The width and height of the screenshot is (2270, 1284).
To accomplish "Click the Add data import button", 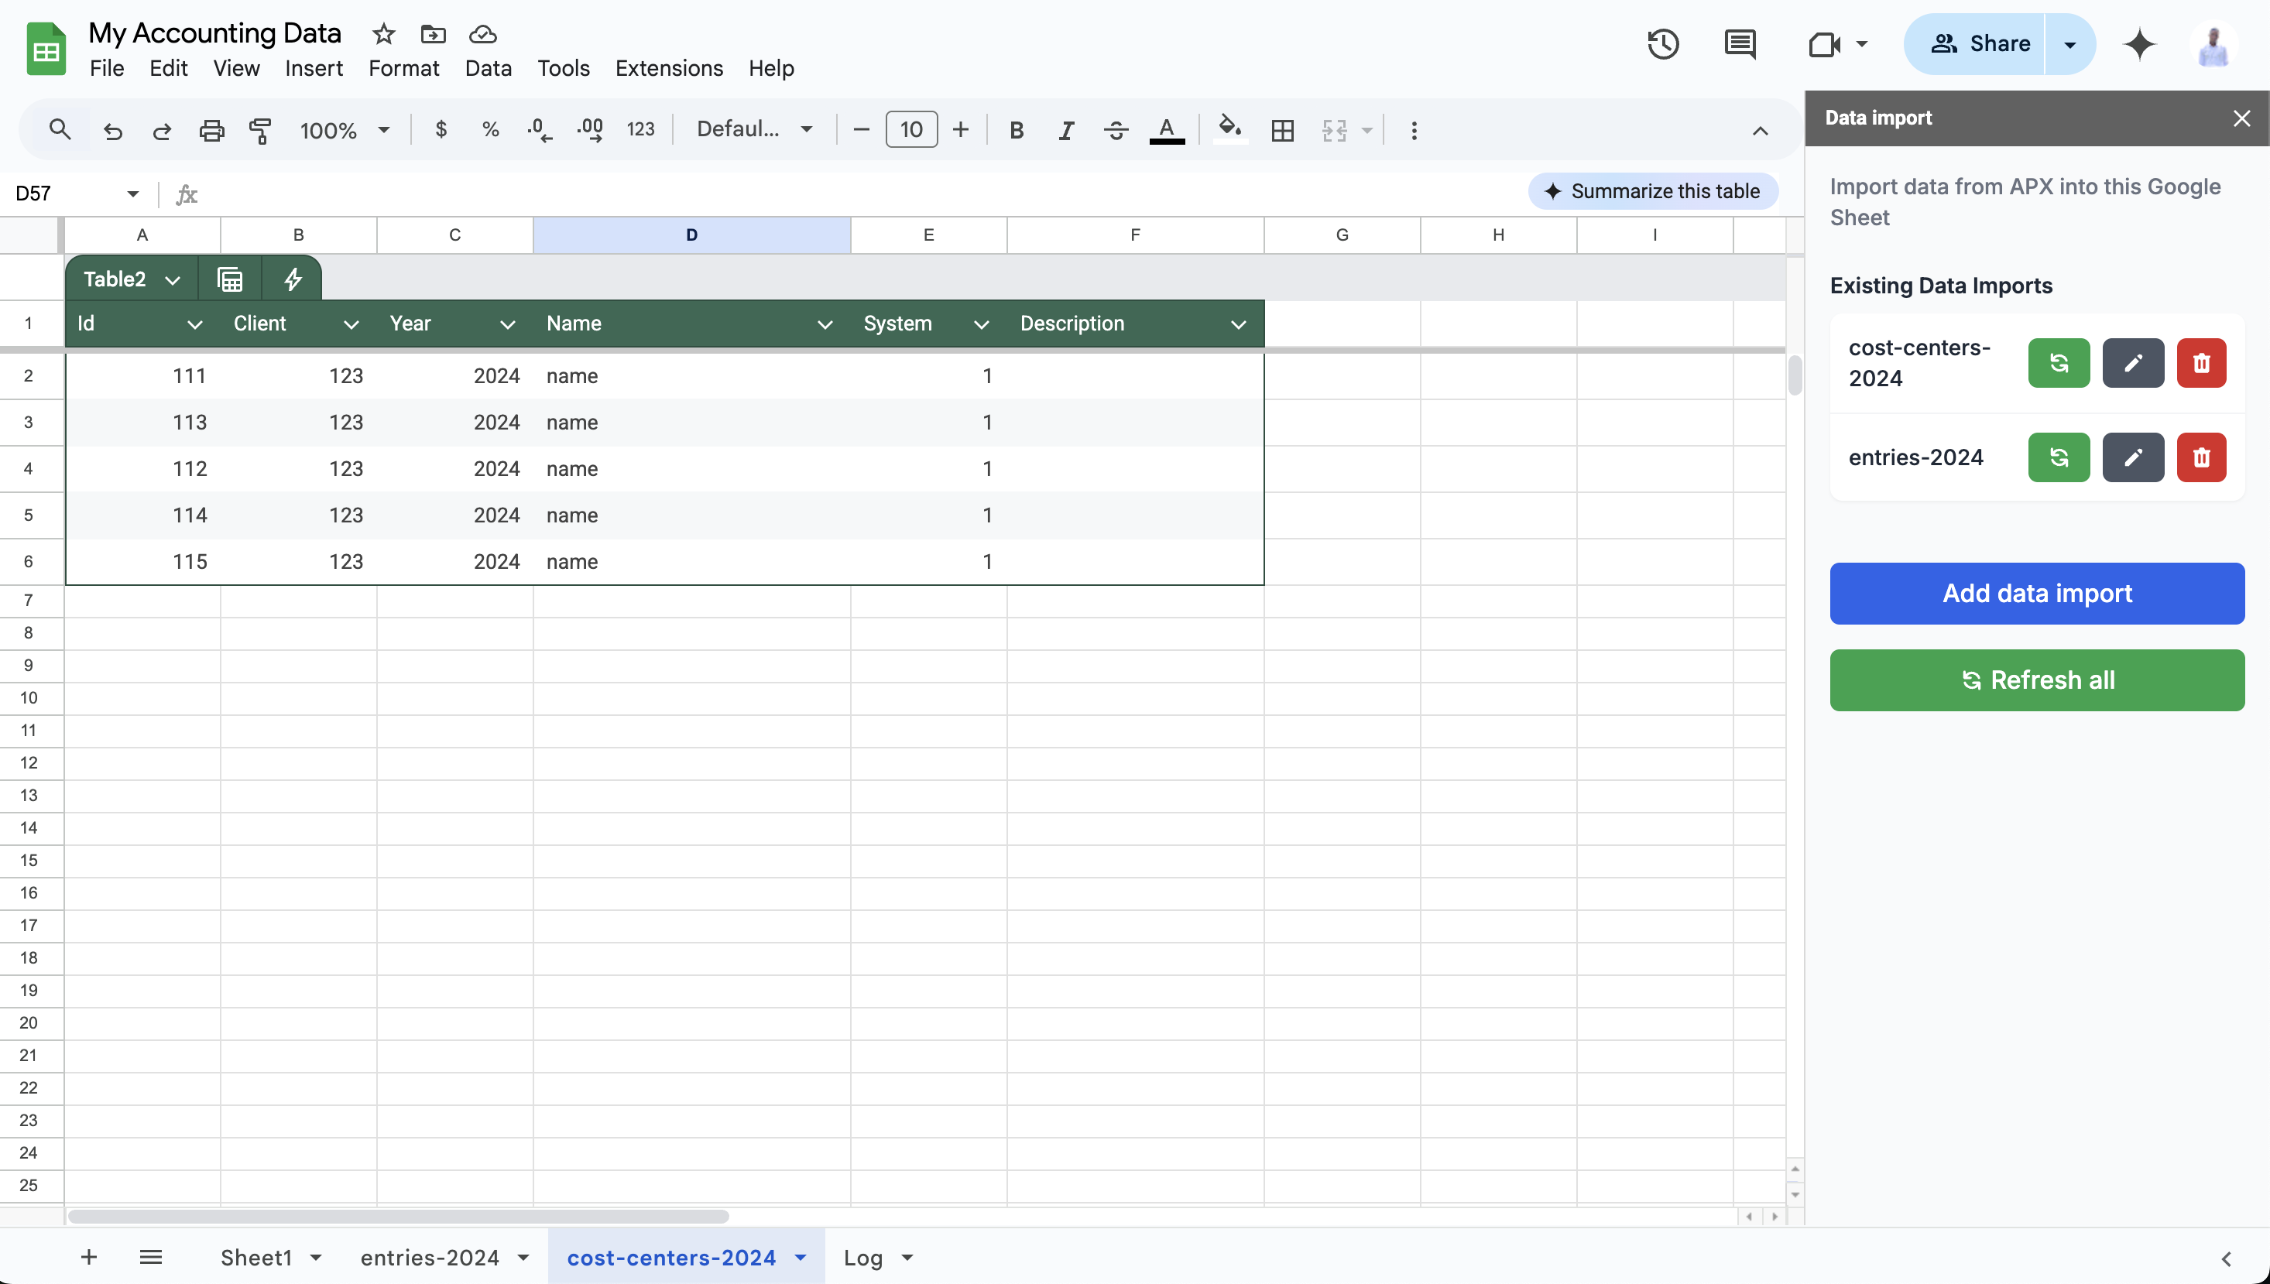I will point(2036,593).
